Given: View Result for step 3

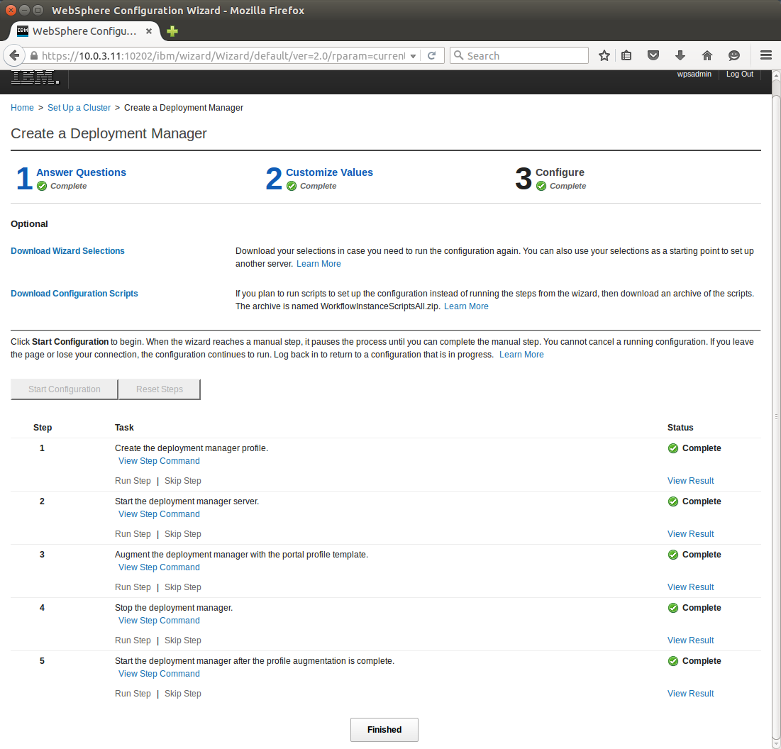Looking at the screenshot, I should [x=690, y=587].
